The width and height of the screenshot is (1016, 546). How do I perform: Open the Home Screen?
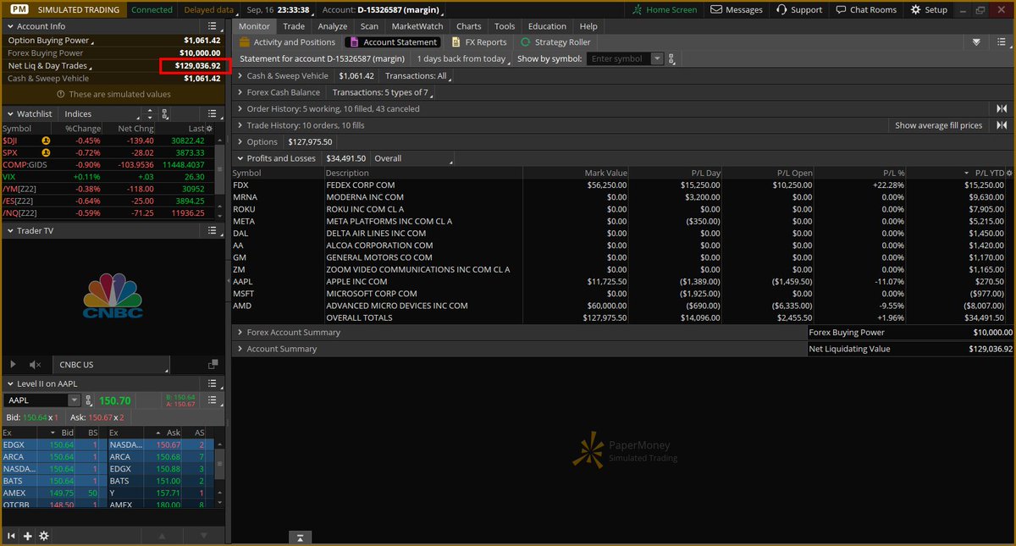pyautogui.click(x=665, y=9)
